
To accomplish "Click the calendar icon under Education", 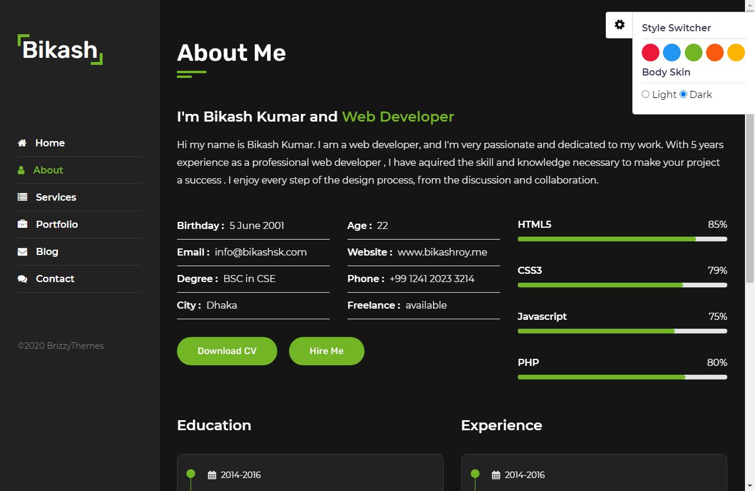I will coord(212,475).
